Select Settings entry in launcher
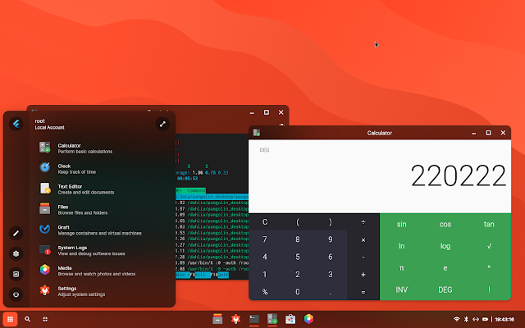The width and height of the screenshot is (525, 328). click(x=100, y=291)
